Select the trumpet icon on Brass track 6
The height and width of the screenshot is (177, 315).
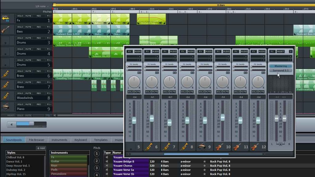[x=5, y=74]
